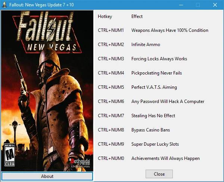Click the CTRL+NUM1 hotkey label
The image size is (224, 182).
(111, 30)
